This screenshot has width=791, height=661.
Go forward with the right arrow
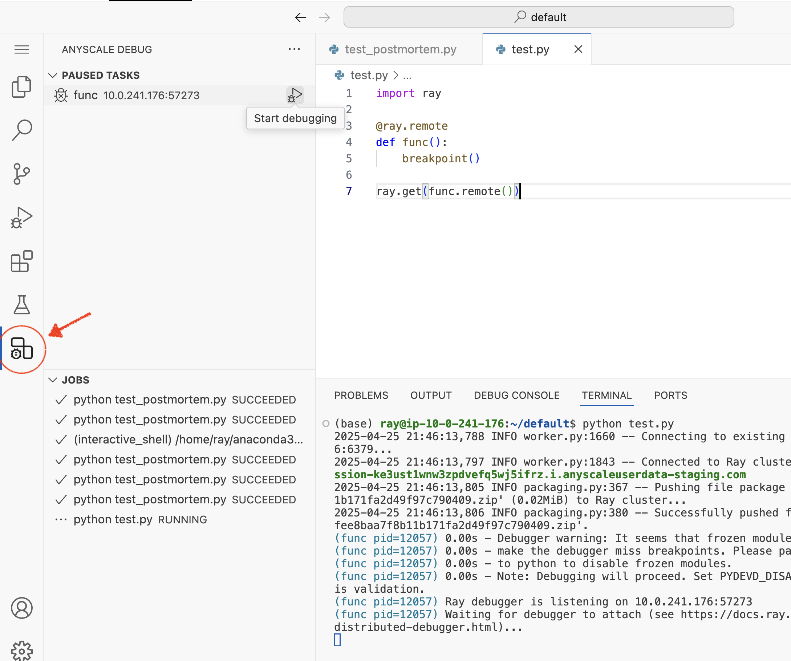tap(324, 17)
